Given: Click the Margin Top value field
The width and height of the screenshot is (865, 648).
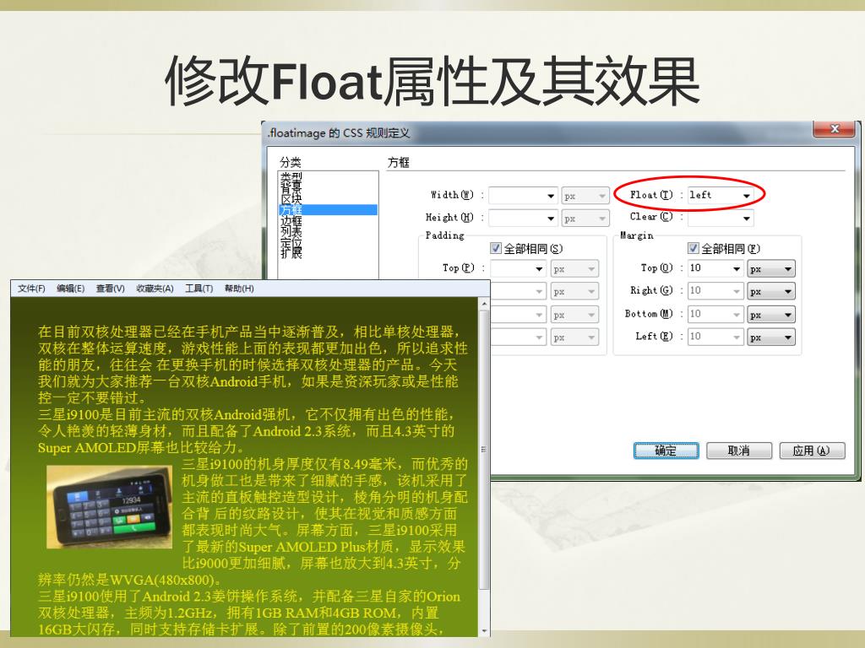Looking at the screenshot, I should pyautogui.click(x=710, y=269).
